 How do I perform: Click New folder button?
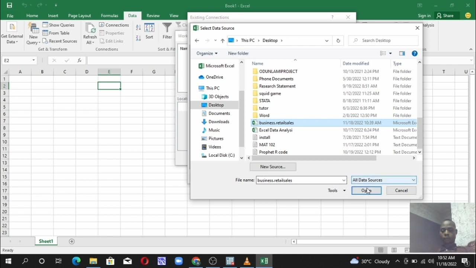coord(238,53)
